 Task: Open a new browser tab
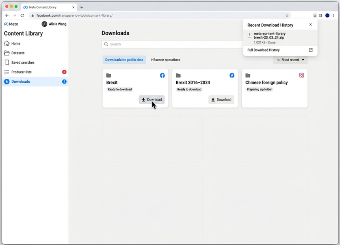click(x=82, y=7)
